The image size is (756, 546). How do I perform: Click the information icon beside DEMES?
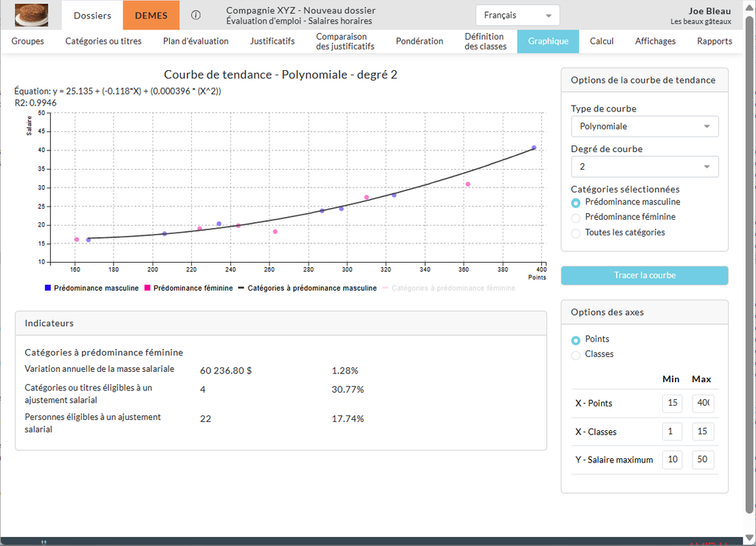pos(196,15)
